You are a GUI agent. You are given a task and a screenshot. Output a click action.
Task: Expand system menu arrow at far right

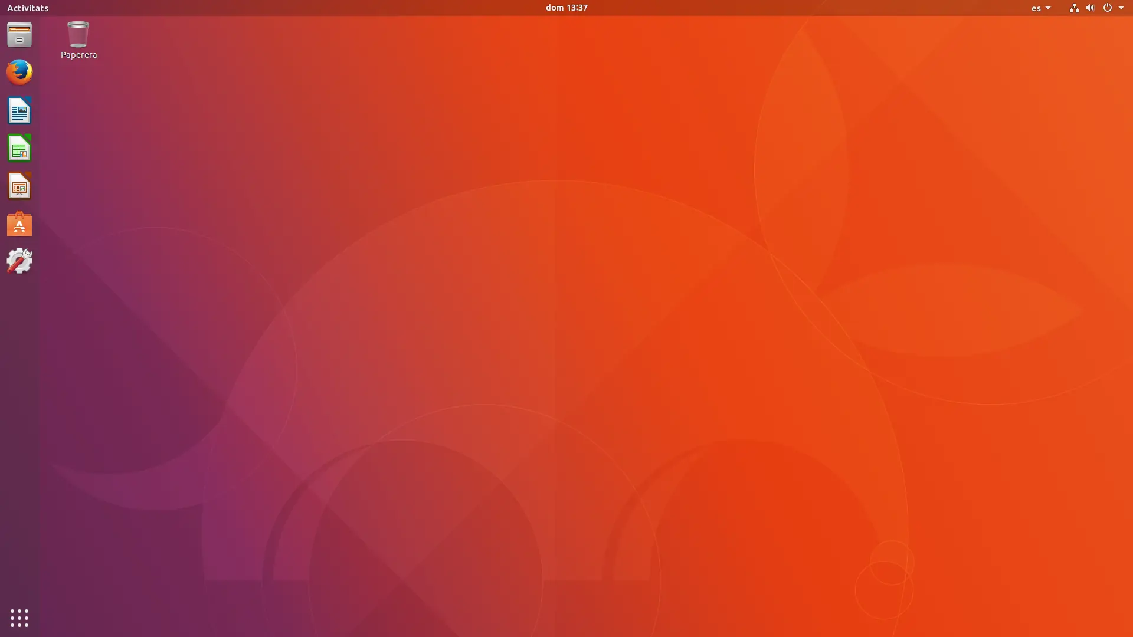[1121, 8]
